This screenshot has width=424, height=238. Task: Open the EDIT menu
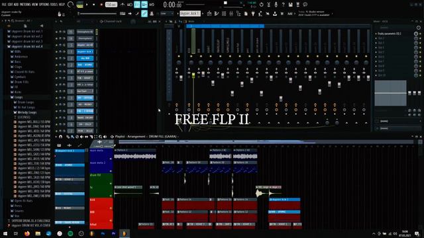pyautogui.click(x=11, y=5)
